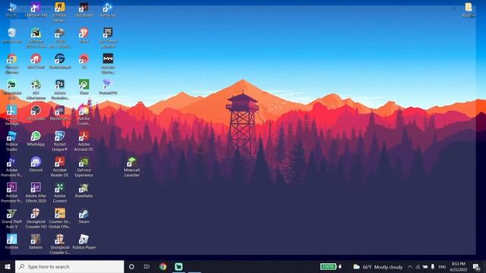Launch the PyCharm shortcut
The image size is (486, 273).
[36, 38]
